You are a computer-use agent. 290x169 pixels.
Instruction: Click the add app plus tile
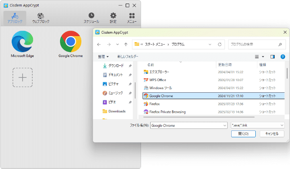click(x=23, y=77)
